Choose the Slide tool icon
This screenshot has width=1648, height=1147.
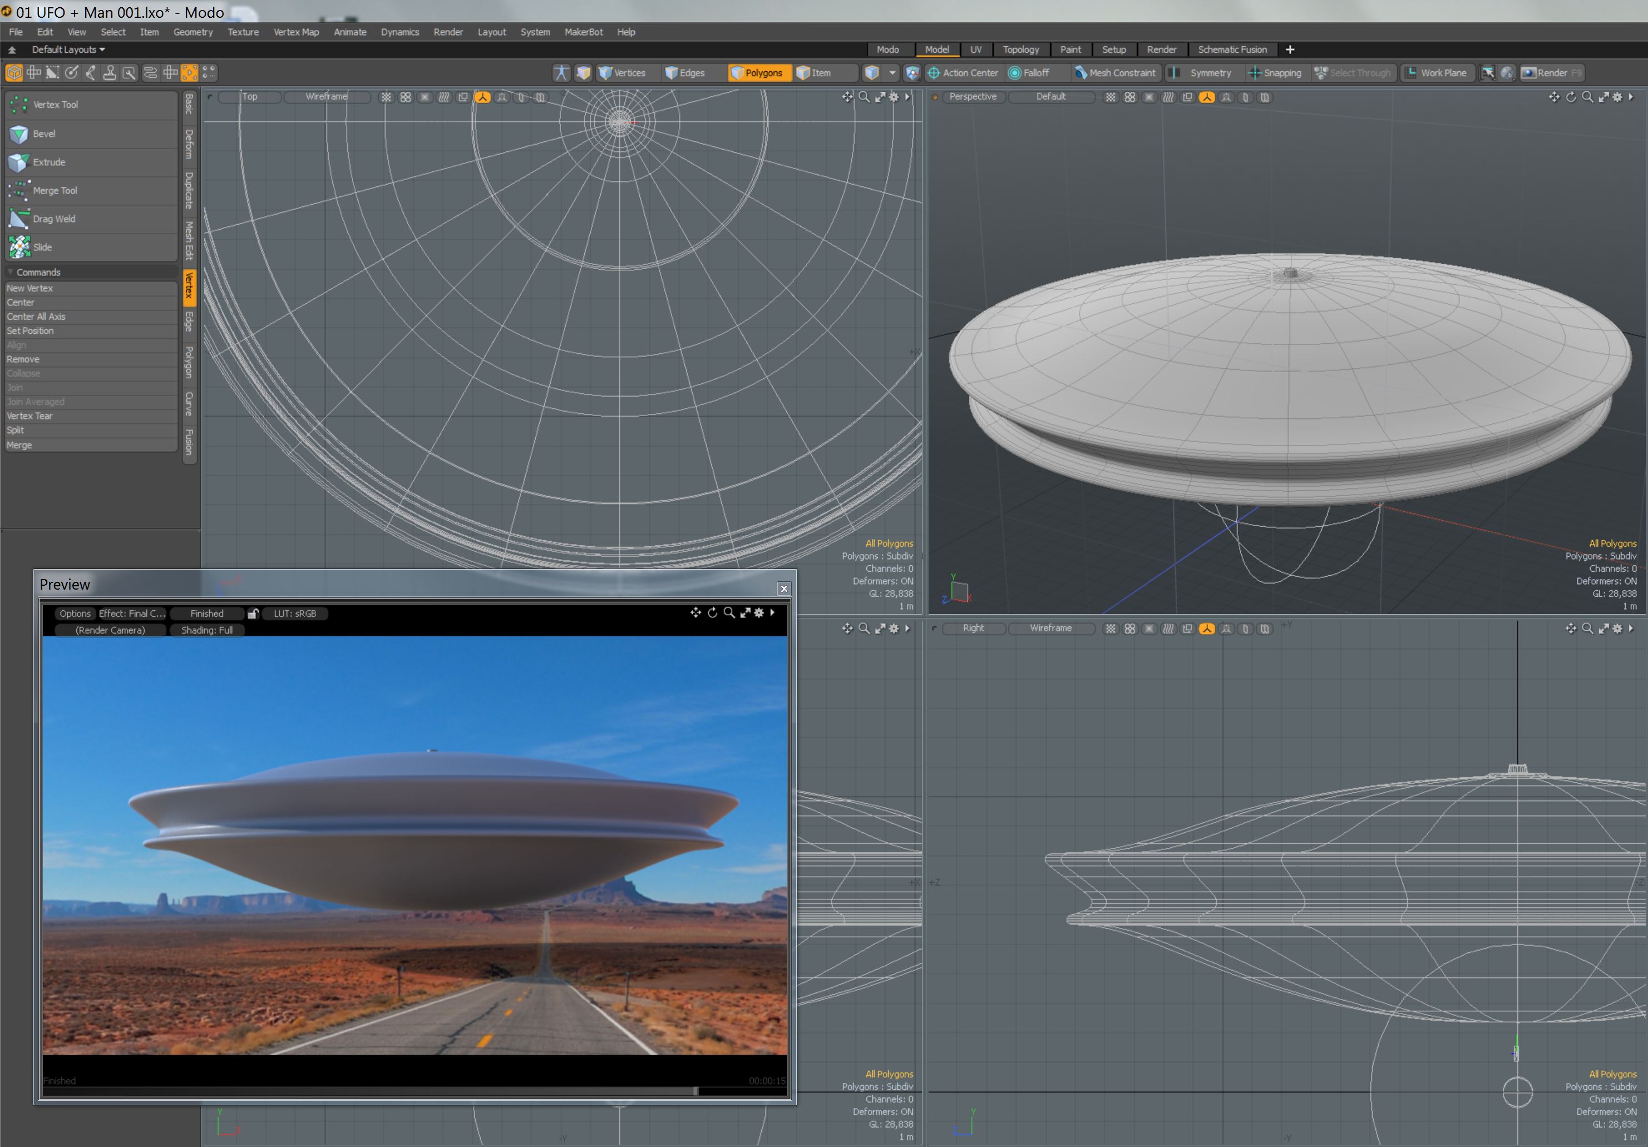tap(19, 248)
